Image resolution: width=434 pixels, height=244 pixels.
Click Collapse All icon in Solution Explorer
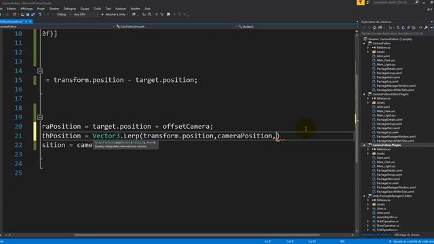tap(408, 28)
